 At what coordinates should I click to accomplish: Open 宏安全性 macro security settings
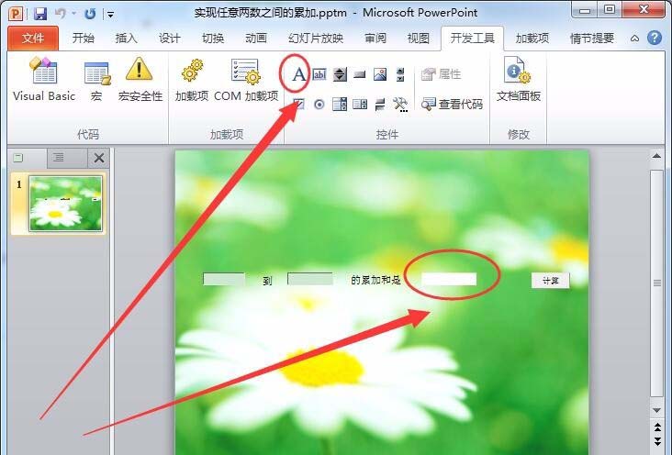point(140,80)
